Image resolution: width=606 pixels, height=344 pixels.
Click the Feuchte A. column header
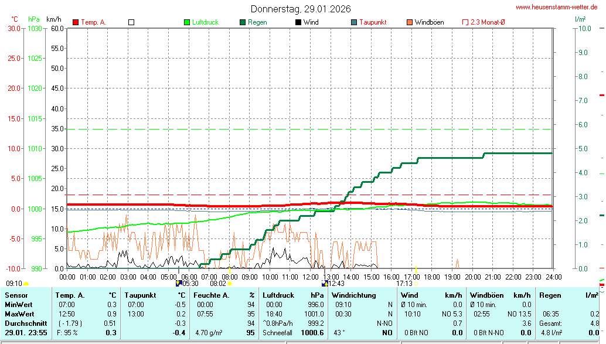211,295
